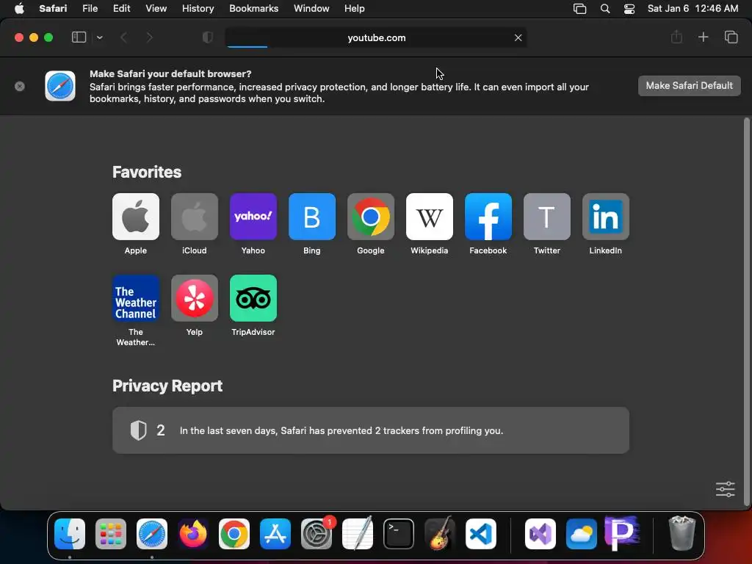The height and width of the screenshot is (564, 752).
Task: Open Spotlight search in menu bar
Action: pos(605,9)
